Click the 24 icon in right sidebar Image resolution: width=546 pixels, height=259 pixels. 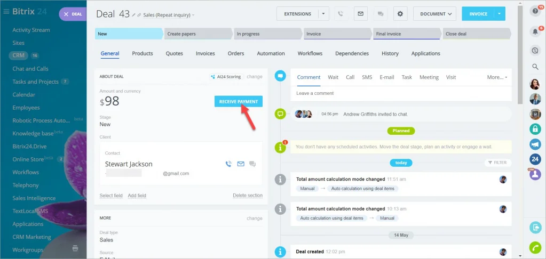pos(535,159)
